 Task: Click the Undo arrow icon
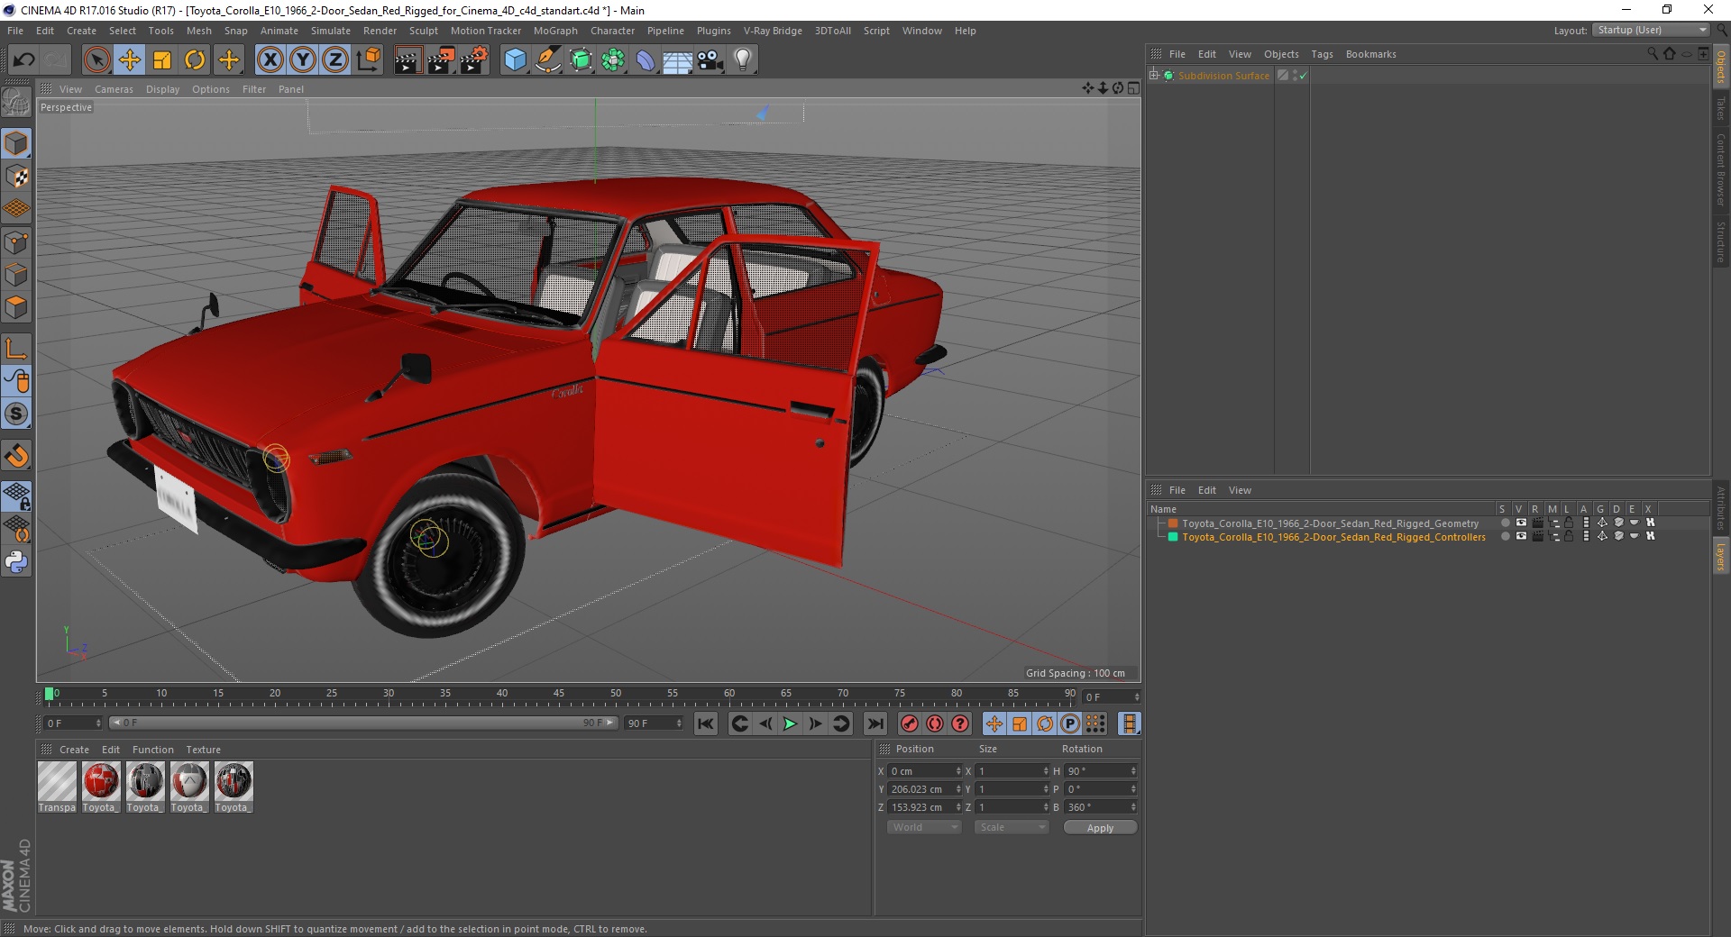tap(24, 60)
